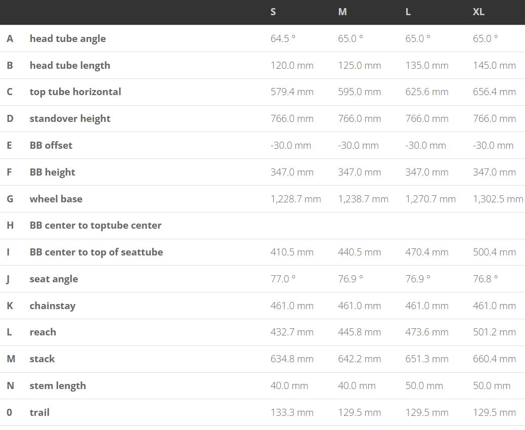Screen dimensions: 525x430
Task: Click the M size column header
Action: click(x=342, y=12)
